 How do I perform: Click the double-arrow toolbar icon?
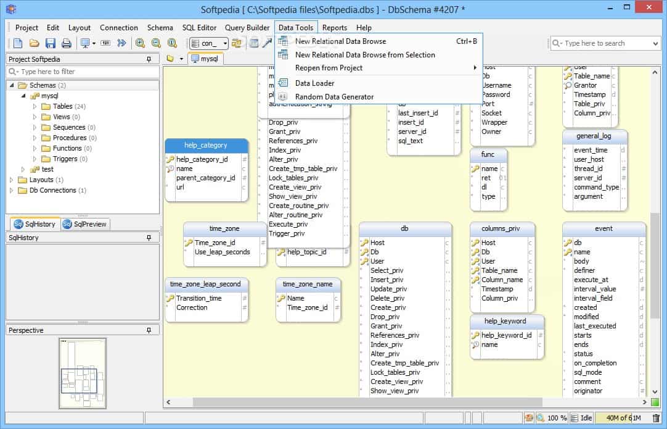[x=121, y=43]
